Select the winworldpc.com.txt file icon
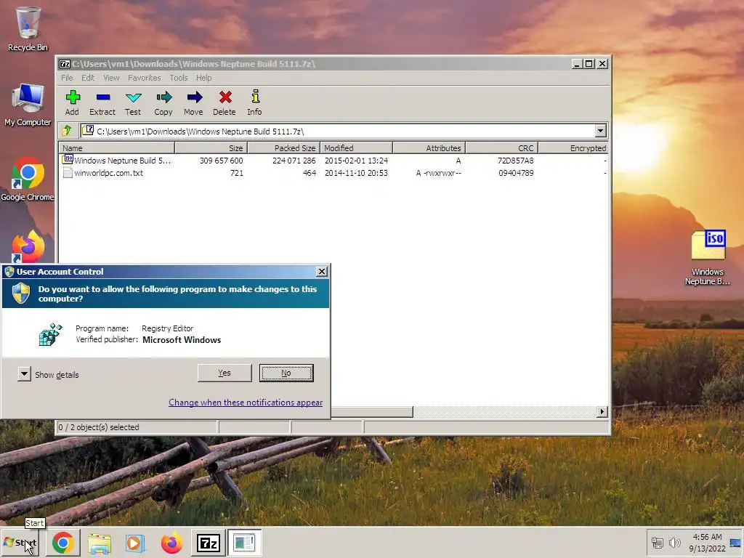Viewport: 744px width, 558px height. coord(68,173)
